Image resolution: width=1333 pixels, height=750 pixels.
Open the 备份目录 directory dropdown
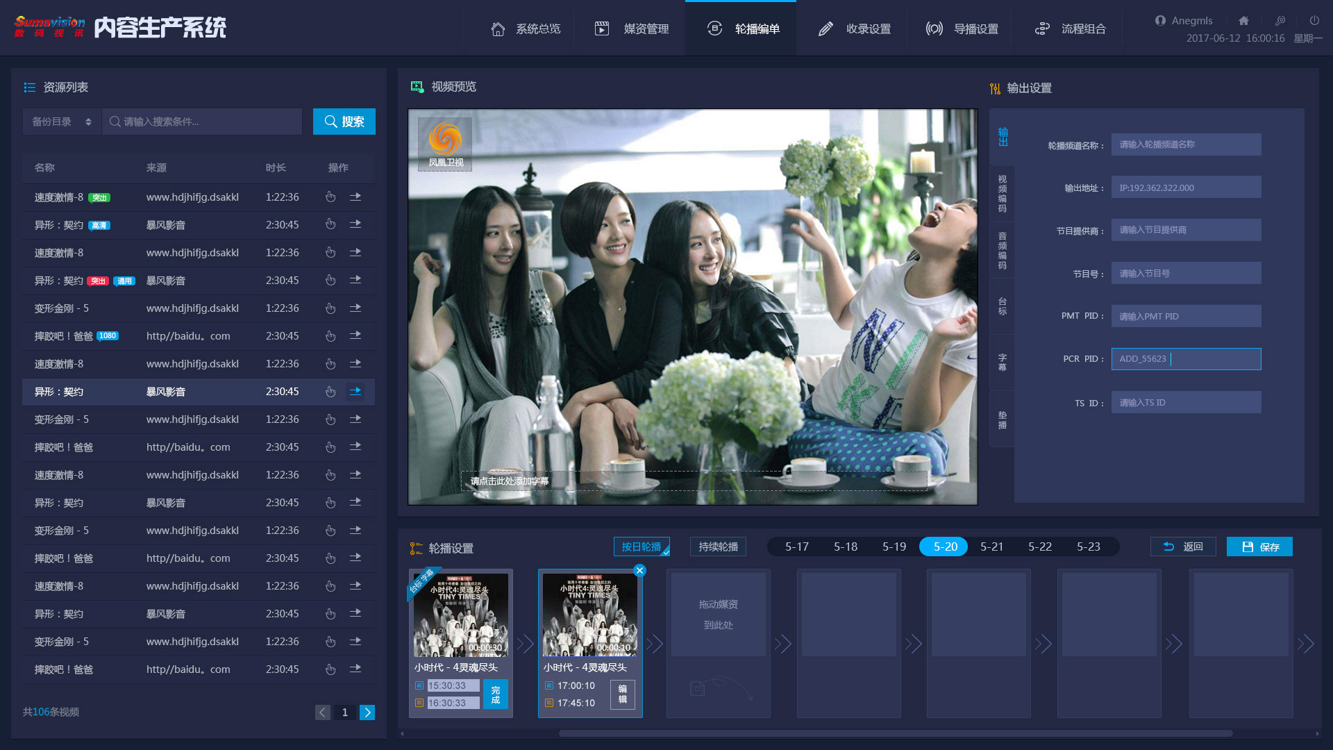point(62,122)
